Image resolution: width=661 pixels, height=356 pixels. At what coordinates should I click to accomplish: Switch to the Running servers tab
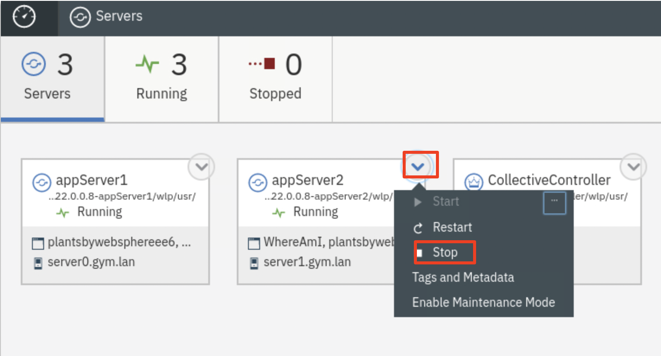click(x=161, y=78)
